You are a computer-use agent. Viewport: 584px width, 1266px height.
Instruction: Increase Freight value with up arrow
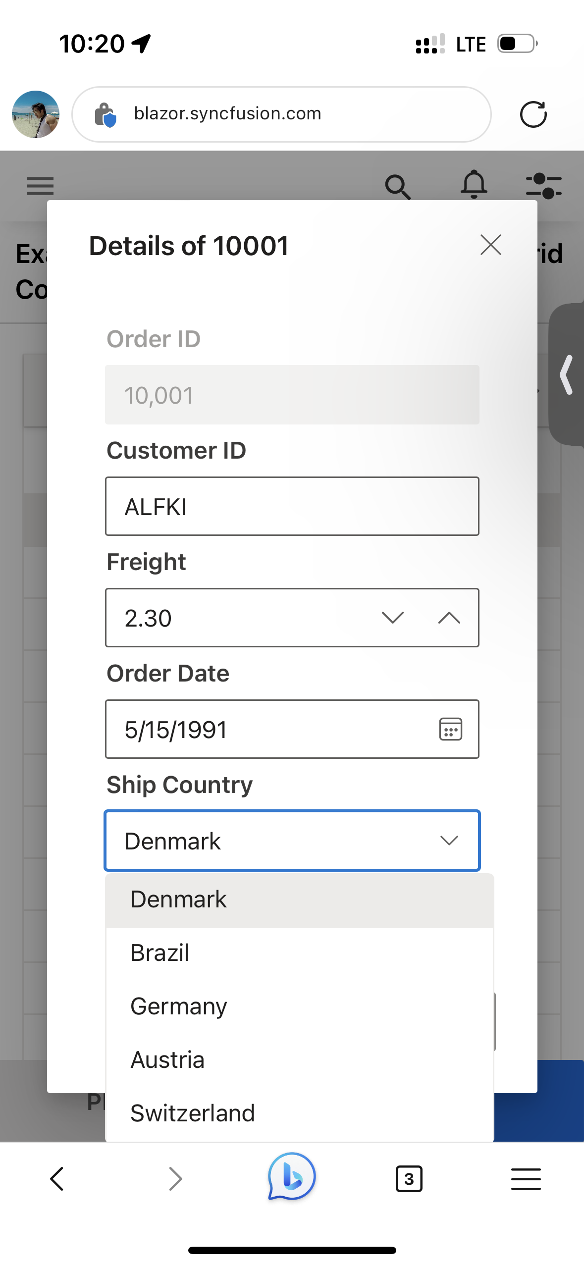(x=449, y=618)
